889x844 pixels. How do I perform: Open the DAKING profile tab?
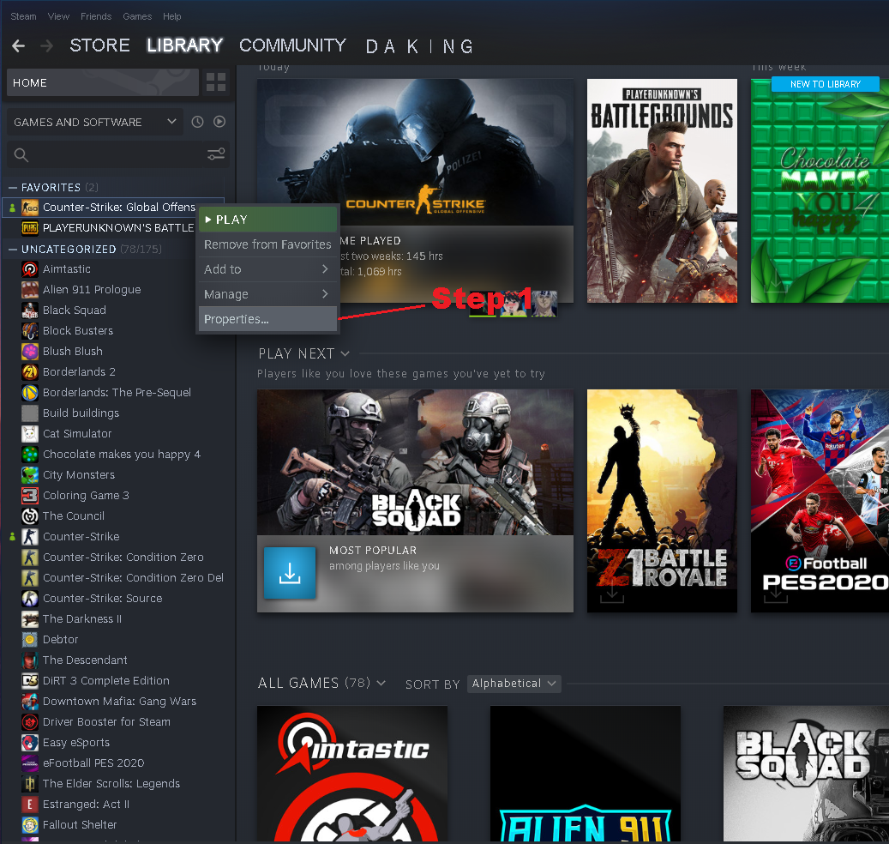pos(419,46)
